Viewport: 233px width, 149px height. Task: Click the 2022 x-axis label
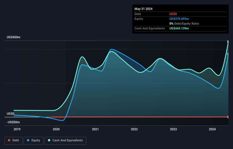tap(134, 129)
